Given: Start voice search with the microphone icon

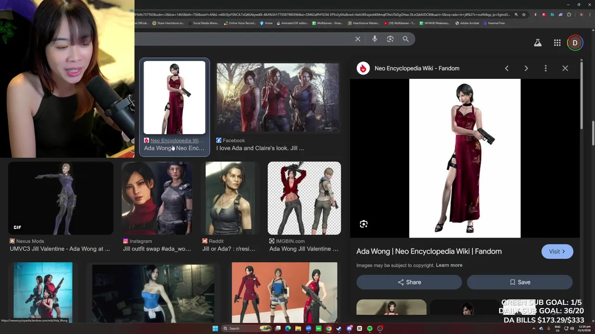Looking at the screenshot, I should click(375, 39).
